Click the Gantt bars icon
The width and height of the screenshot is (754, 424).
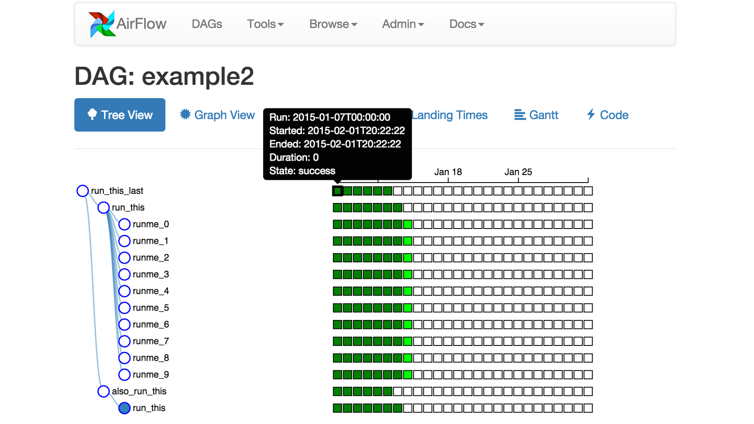pos(520,115)
